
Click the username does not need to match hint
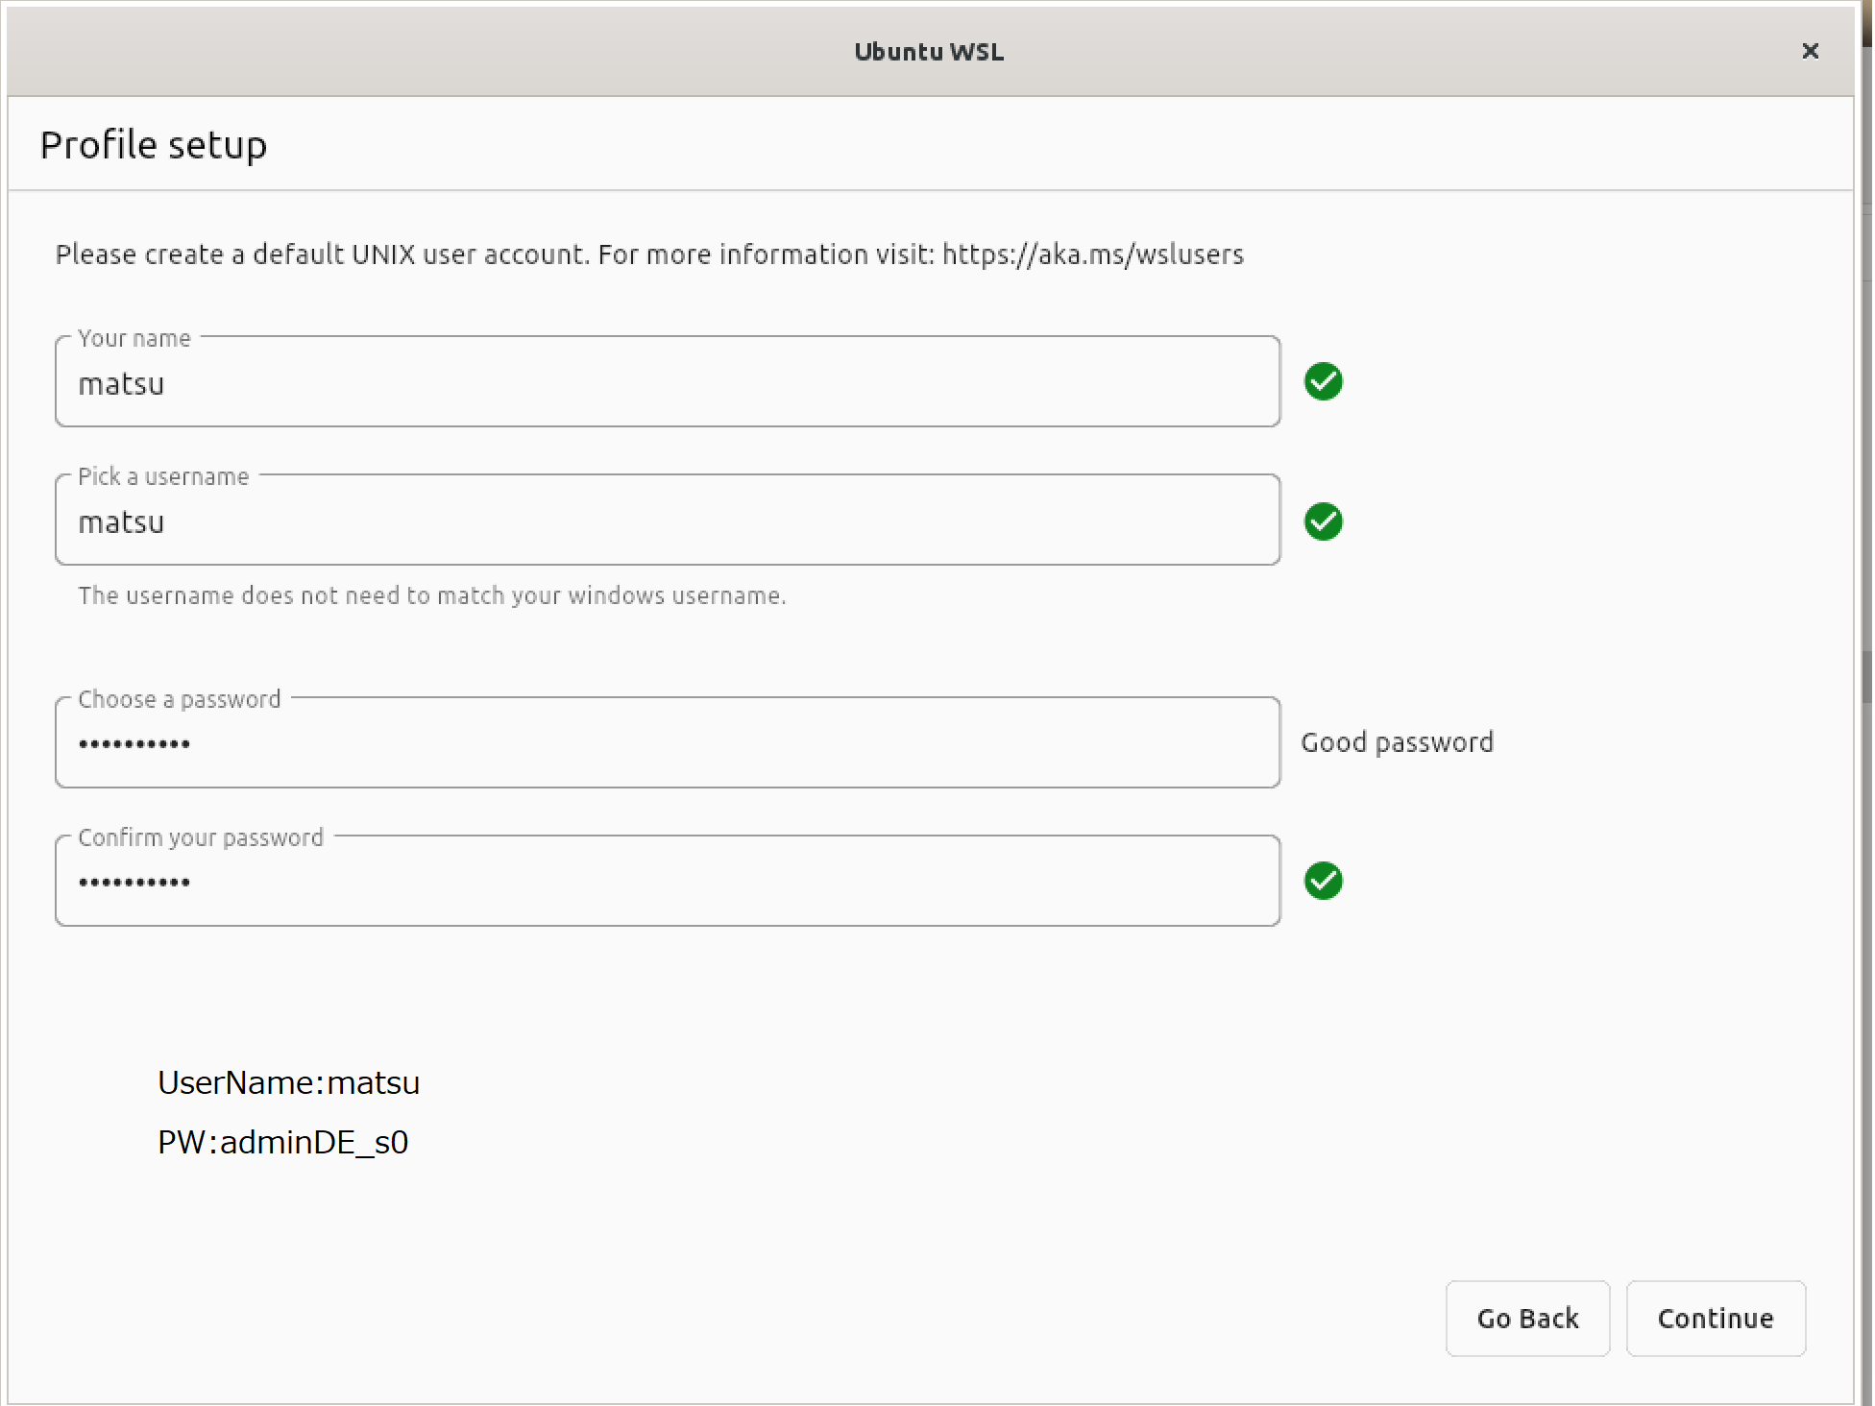(x=432, y=595)
